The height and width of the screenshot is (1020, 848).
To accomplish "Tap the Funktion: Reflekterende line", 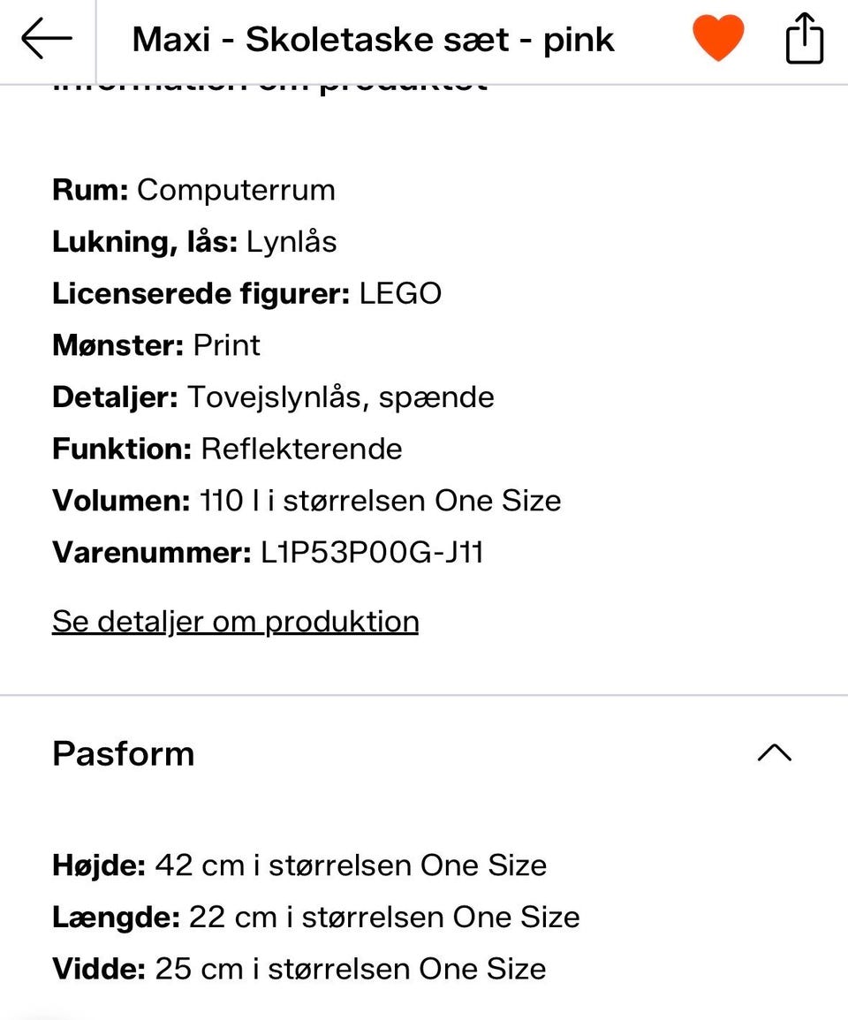I will click(x=227, y=449).
